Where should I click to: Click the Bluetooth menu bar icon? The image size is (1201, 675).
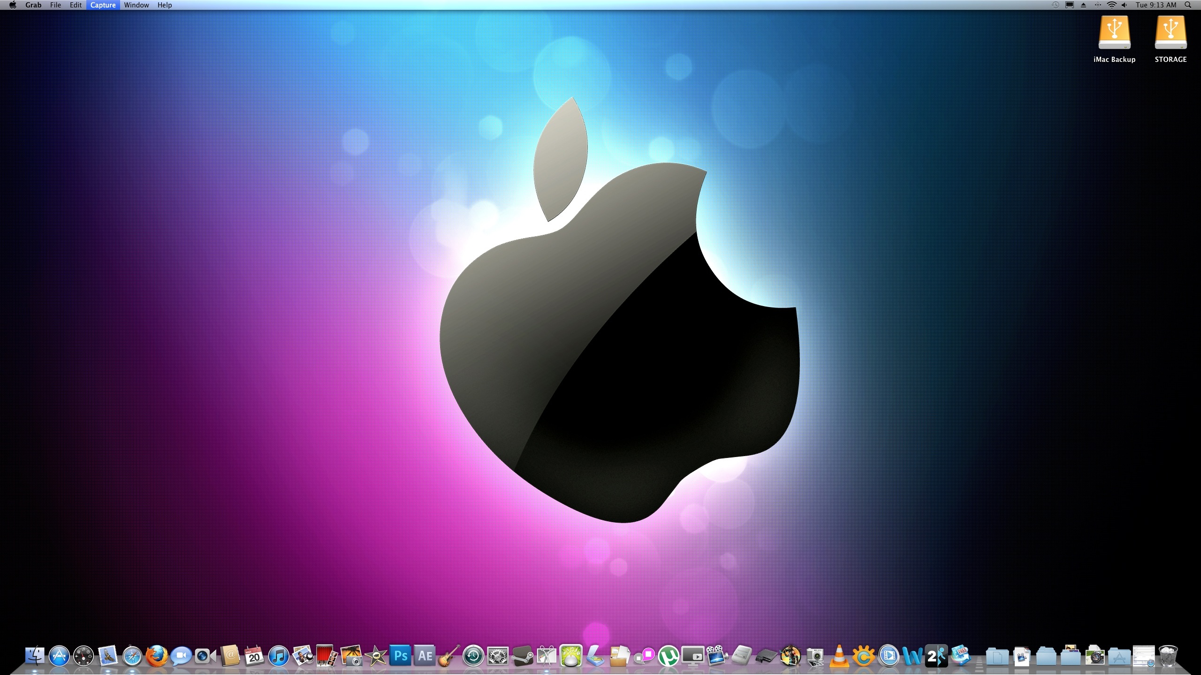pos(1098,5)
